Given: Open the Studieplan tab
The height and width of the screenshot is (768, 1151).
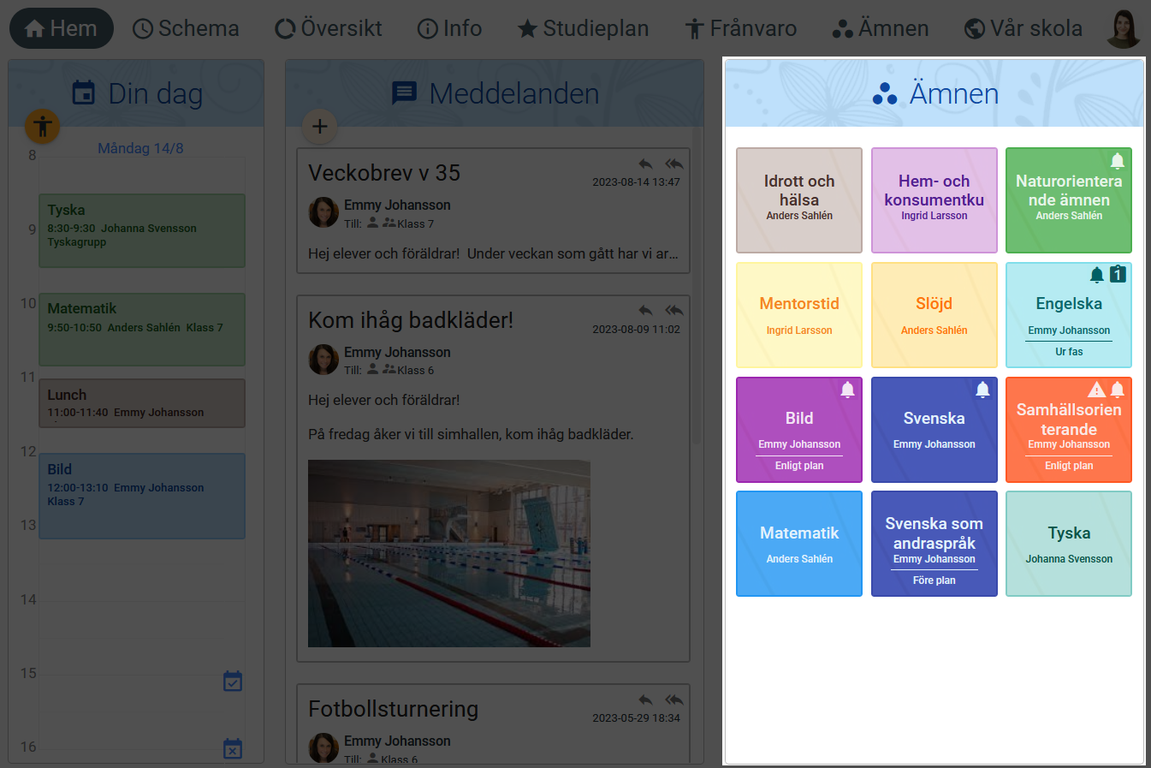Looking at the screenshot, I should pyautogui.click(x=583, y=28).
